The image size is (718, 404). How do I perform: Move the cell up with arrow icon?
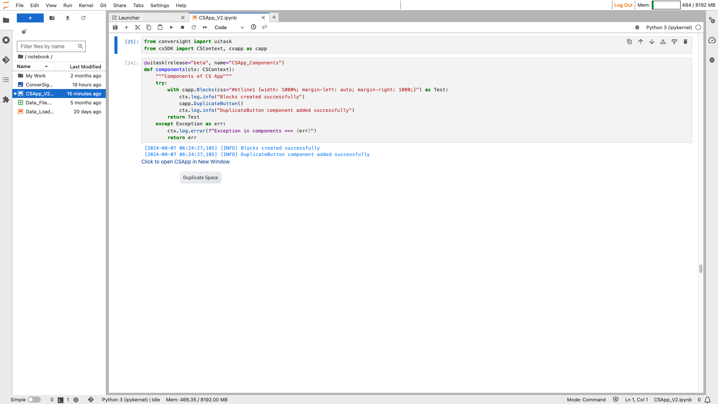coord(641,42)
